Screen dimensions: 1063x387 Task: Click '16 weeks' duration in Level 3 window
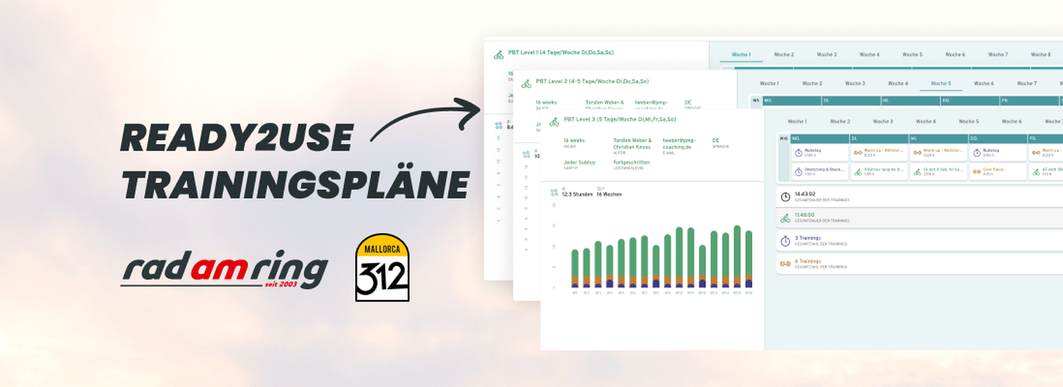[x=574, y=140]
